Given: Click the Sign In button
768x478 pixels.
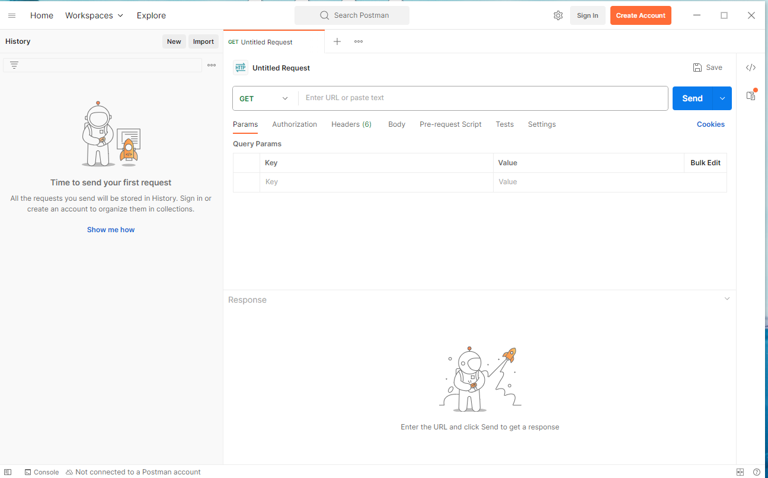Looking at the screenshot, I should [587, 15].
